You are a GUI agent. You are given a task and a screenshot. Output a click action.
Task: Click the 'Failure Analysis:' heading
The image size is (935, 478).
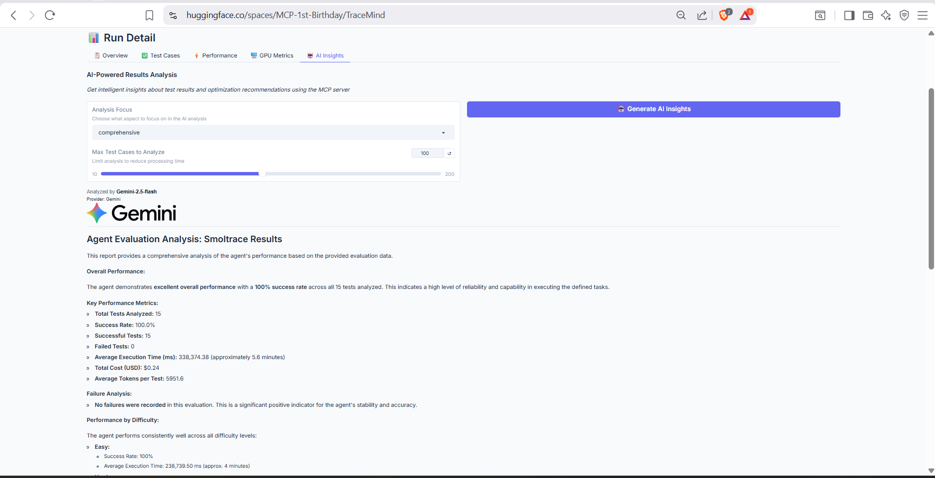tap(109, 394)
